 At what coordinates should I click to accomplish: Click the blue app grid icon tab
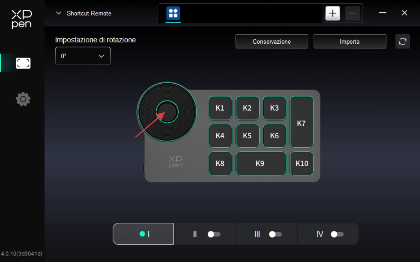pos(173,13)
